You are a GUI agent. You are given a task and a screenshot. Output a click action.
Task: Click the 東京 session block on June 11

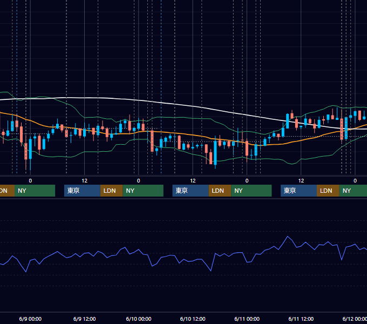[x=298, y=191]
